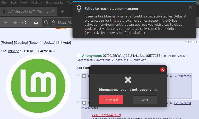The height and width of the screenshot is (119, 199).
Task: Click Force quit in the blueman-manager dialog
Action: [111, 100]
